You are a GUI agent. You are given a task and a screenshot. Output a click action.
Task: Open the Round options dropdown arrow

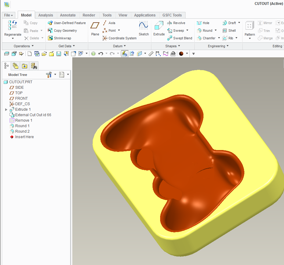click(x=216, y=30)
